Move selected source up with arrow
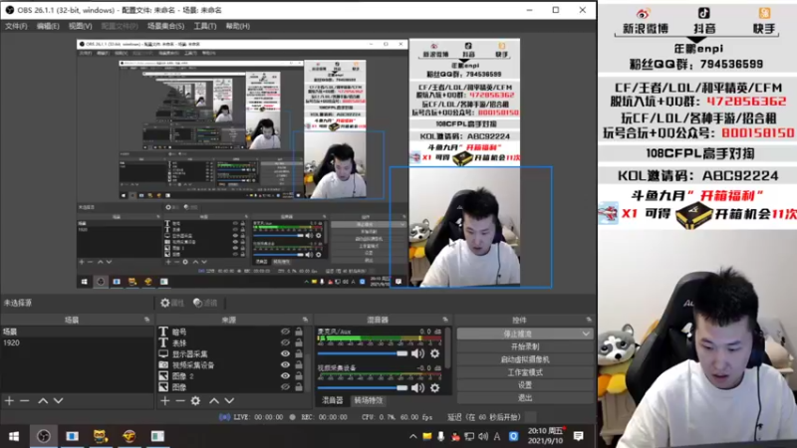This screenshot has width=797, height=448. [x=214, y=401]
